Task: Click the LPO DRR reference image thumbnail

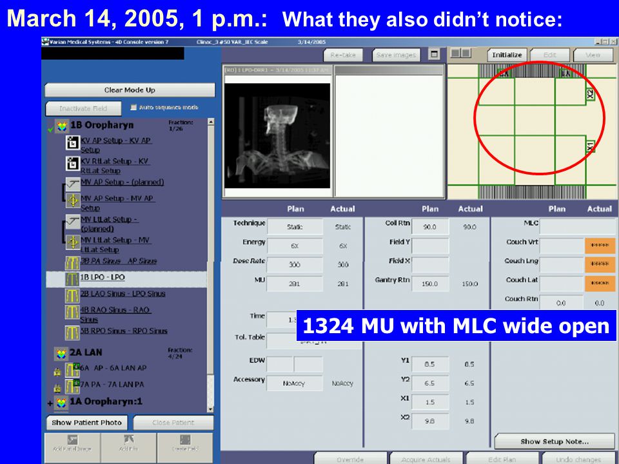Action: pos(277,135)
